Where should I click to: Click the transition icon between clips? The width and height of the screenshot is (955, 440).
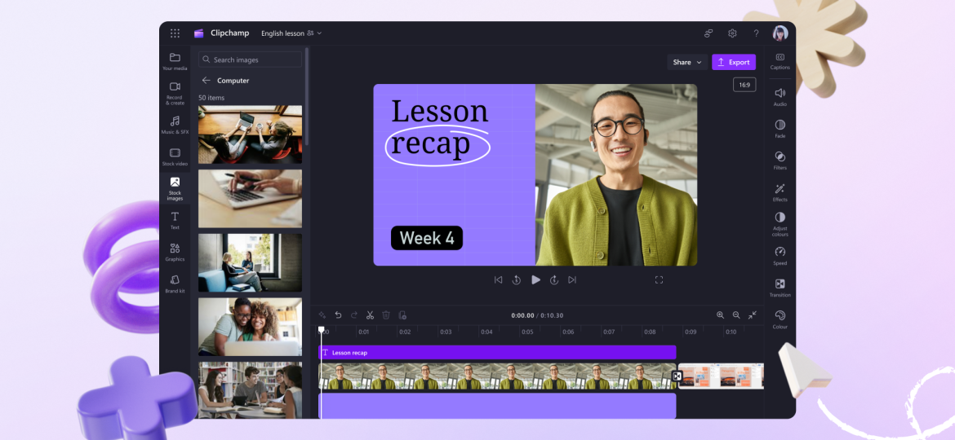tap(677, 376)
